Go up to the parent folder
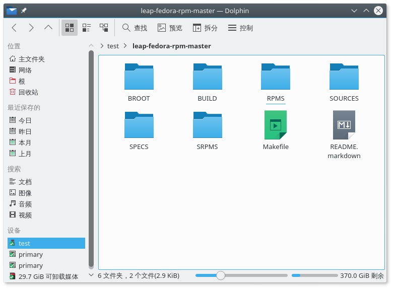 click(48, 28)
